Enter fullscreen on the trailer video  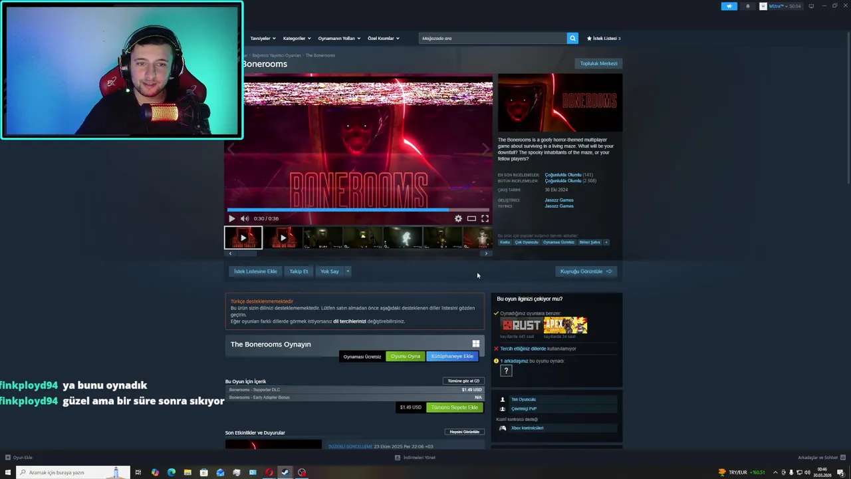click(x=485, y=218)
